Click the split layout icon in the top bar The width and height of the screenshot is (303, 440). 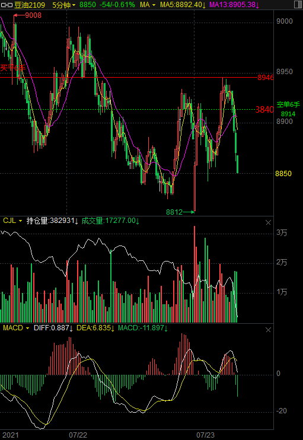point(297,5)
